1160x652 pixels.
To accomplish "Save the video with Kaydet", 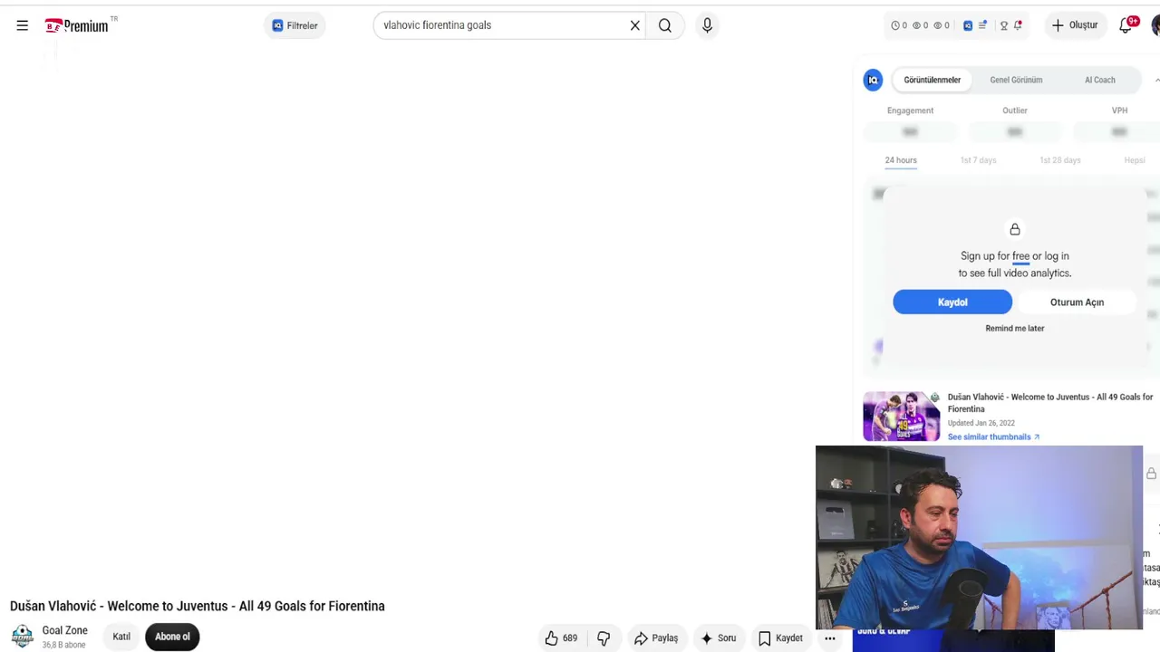I will pyautogui.click(x=780, y=638).
